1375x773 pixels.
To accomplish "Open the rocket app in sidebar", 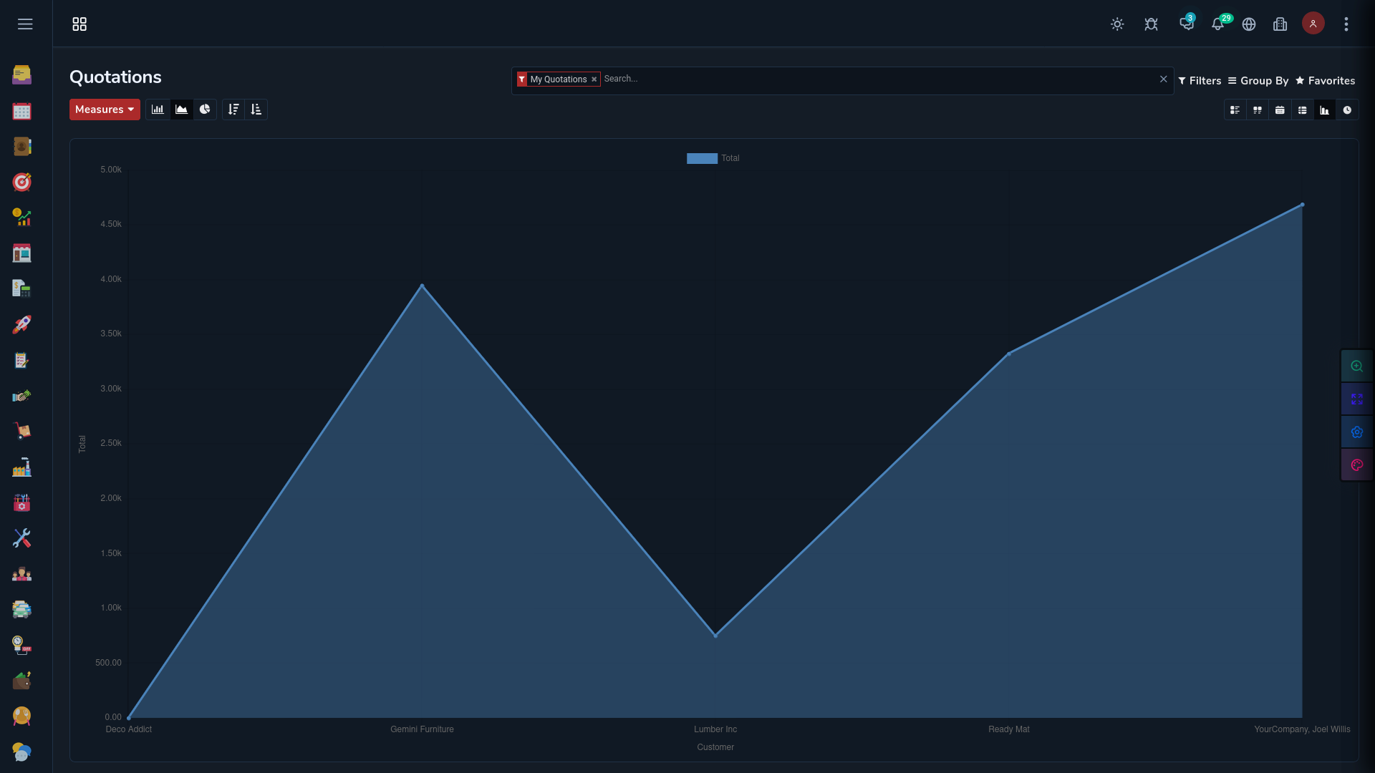I will [21, 324].
